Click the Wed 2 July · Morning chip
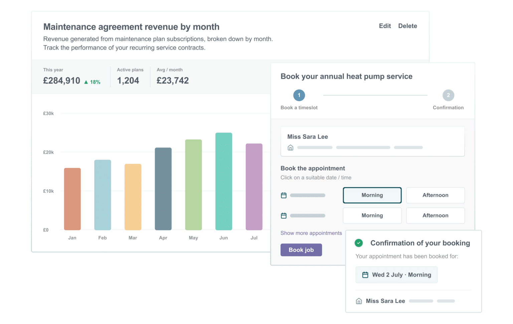The width and height of the screenshot is (513, 324). tap(396, 275)
